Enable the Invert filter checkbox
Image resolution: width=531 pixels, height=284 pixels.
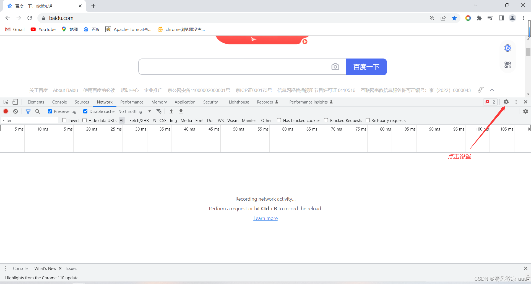tap(64, 120)
